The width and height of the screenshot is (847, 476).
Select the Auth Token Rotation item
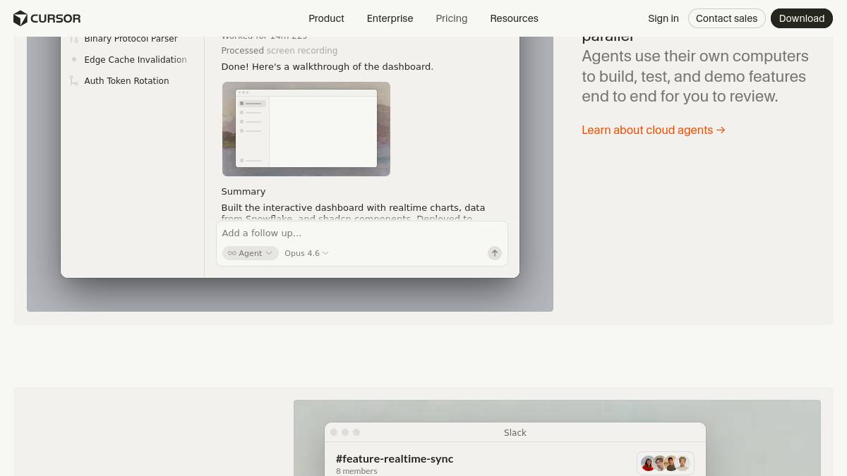click(x=126, y=81)
